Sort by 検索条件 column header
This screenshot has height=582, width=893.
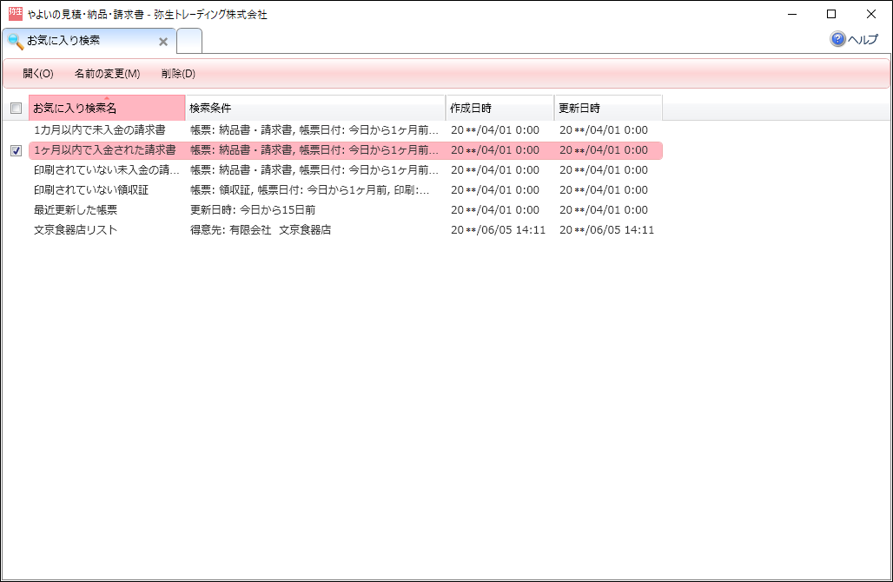315,108
